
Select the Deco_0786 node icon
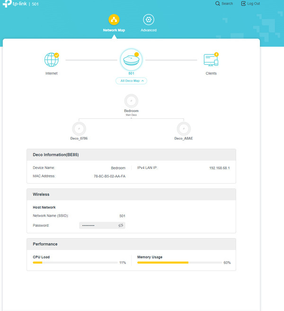pyautogui.click(x=79, y=129)
